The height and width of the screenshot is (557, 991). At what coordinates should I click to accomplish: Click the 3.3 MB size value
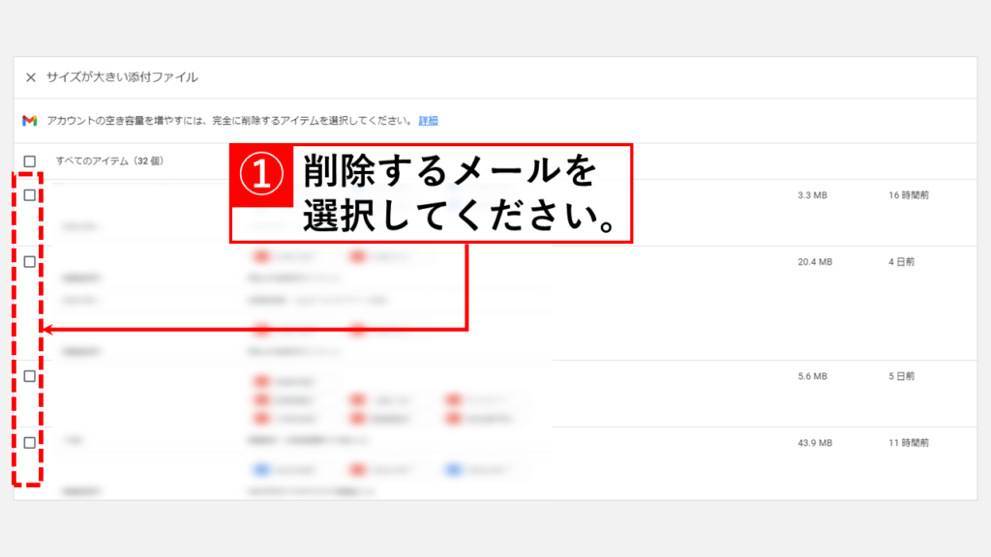pos(812,195)
